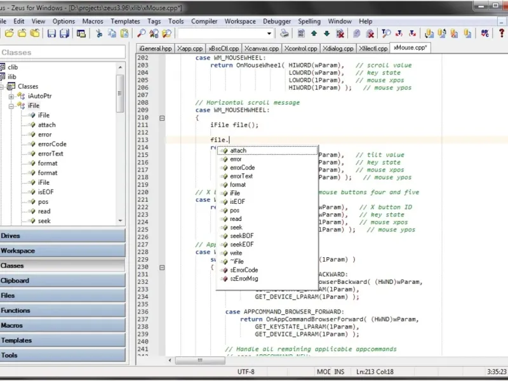The image size is (508, 381).
Task: Open the Macros menu
Action: [x=93, y=21]
